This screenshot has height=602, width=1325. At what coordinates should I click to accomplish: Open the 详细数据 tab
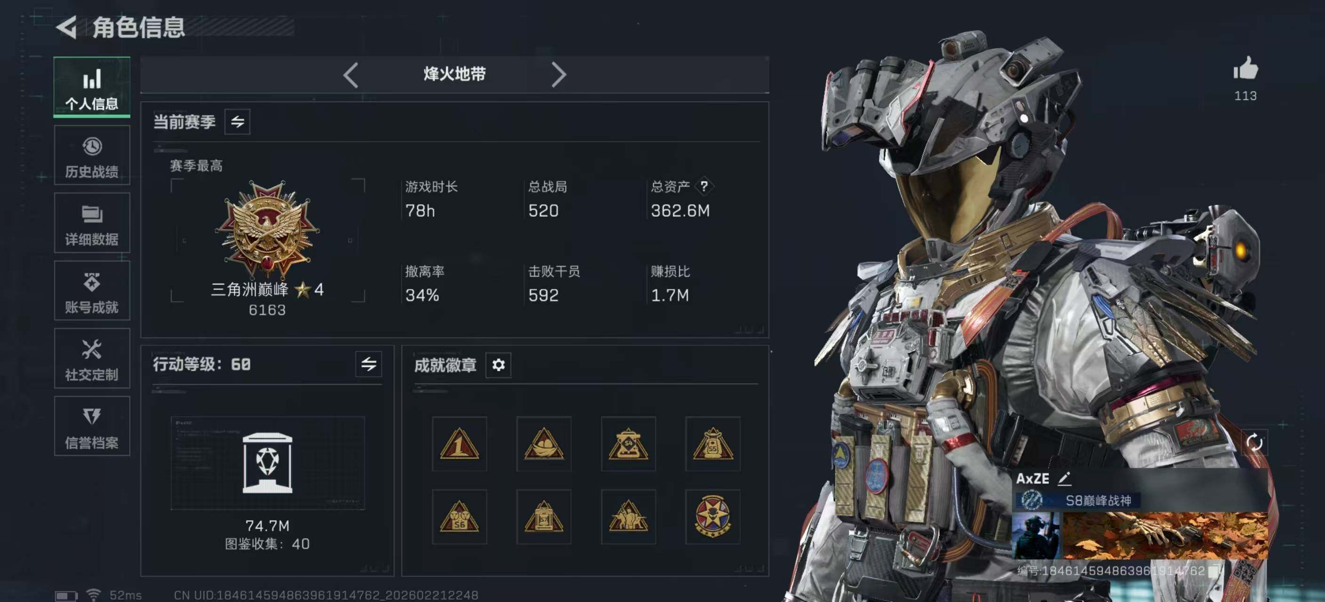tap(92, 223)
